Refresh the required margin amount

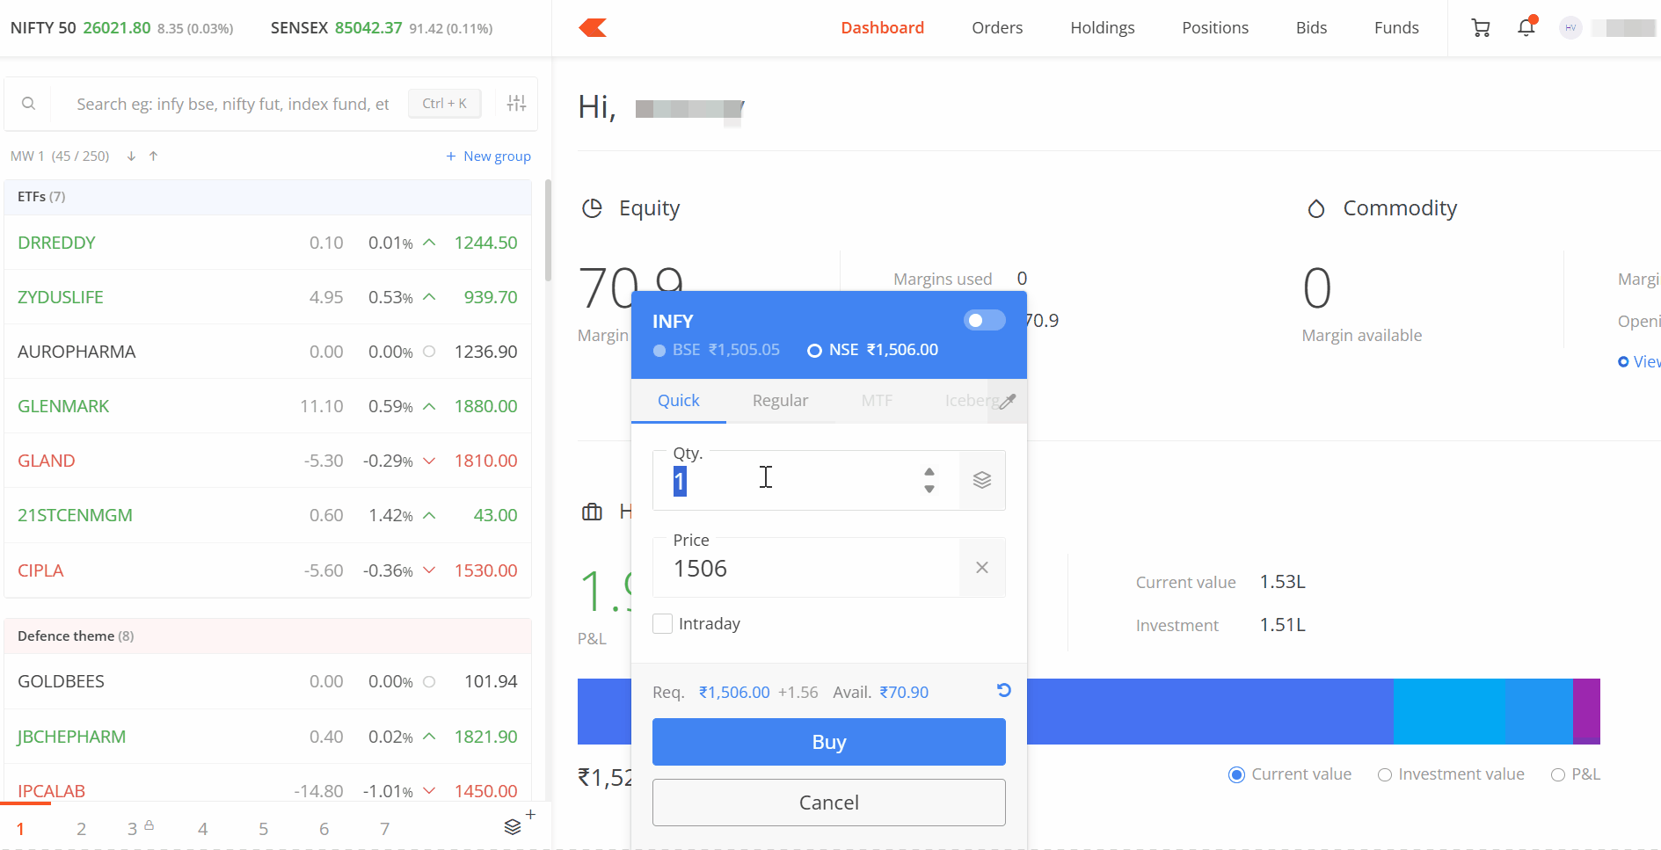click(x=1003, y=691)
